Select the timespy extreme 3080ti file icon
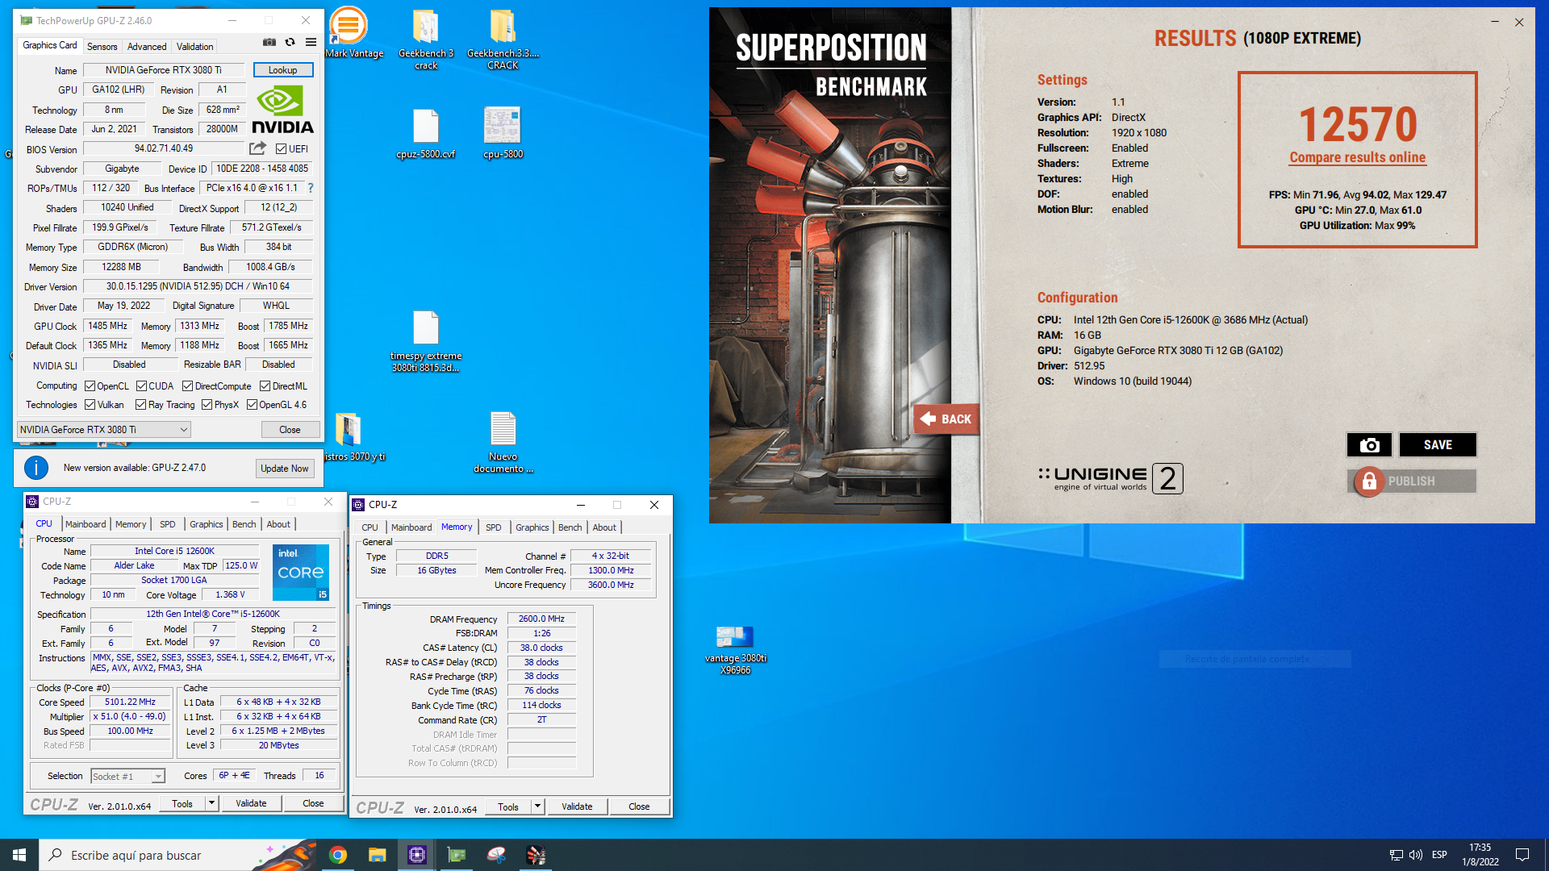Viewport: 1549px width, 871px height. tap(425, 328)
